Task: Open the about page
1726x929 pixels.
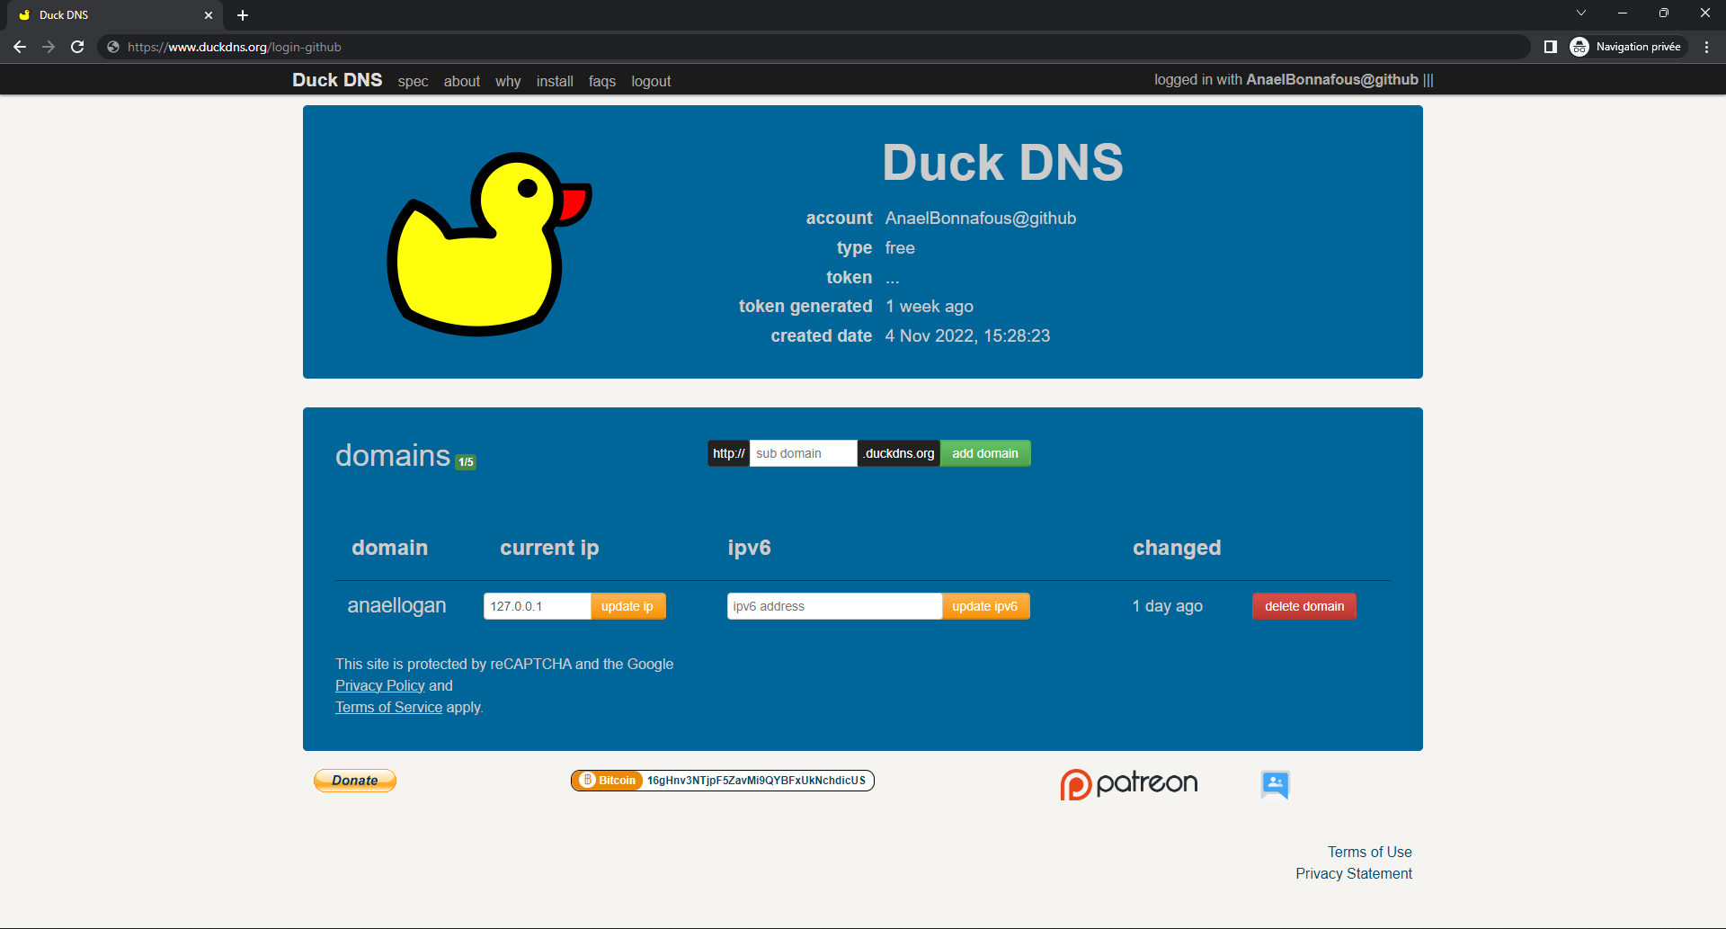Action: pyautogui.click(x=462, y=81)
